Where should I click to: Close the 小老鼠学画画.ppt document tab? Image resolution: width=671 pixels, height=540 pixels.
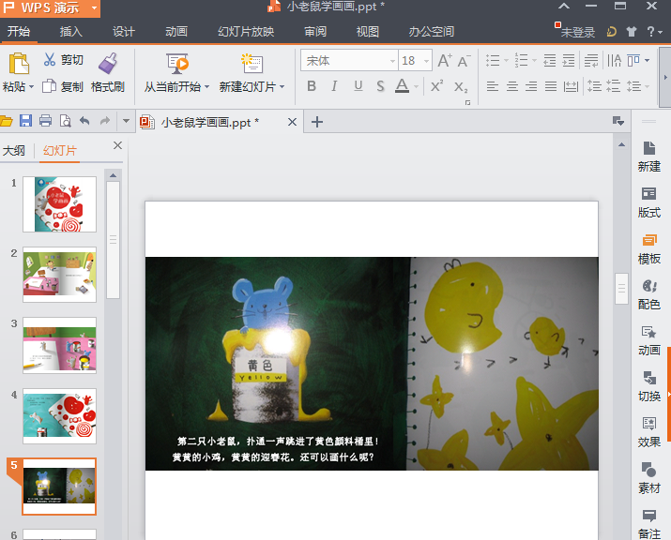pos(292,122)
